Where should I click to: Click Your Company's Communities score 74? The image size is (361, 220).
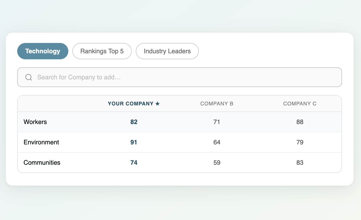click(x=134, y=163)
